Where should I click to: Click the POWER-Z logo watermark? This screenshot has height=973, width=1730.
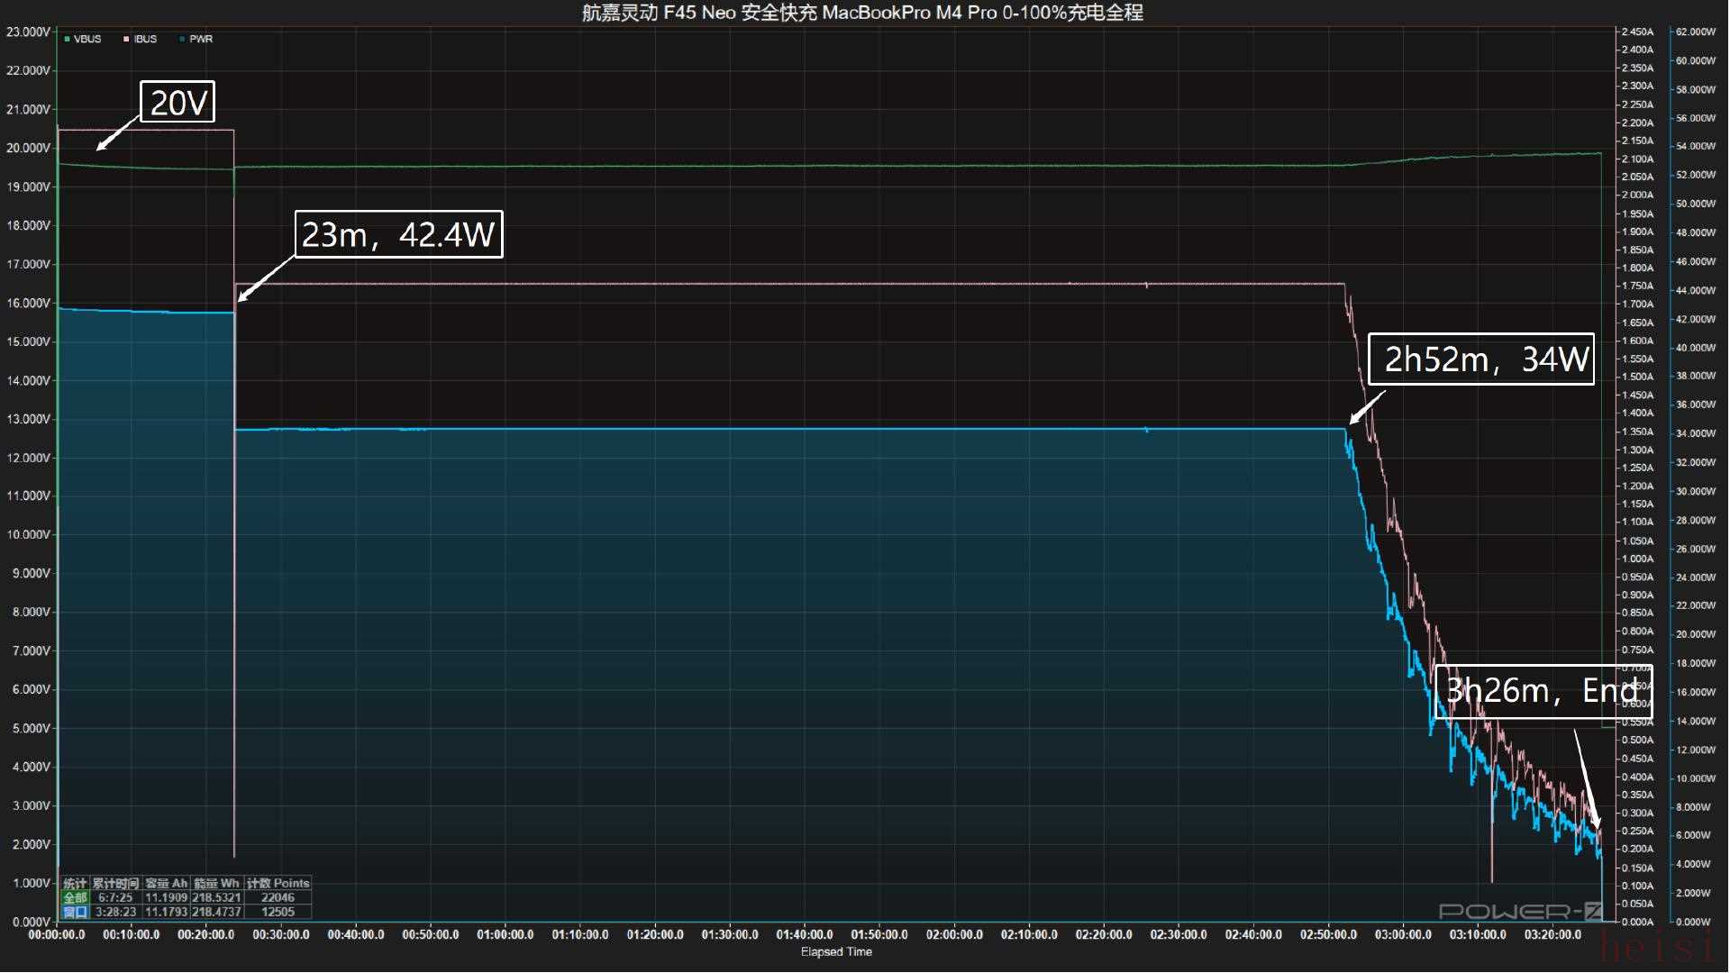point(1519,911)
